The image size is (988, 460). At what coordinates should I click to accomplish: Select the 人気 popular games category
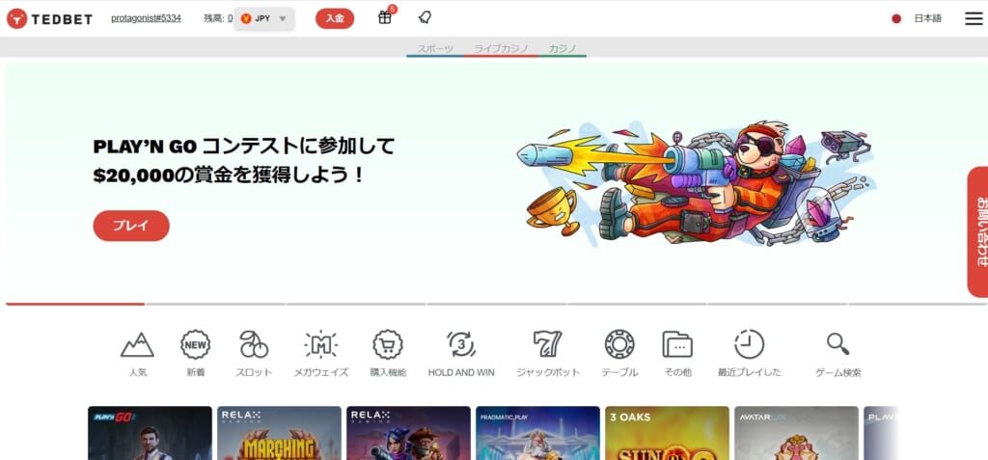pyautogui.click(x=137, y=354)
